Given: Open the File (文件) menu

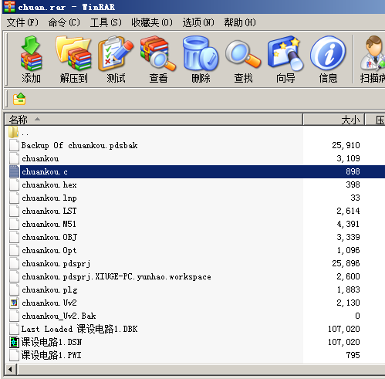Looking at the screenshot, I should [x=22, y=22].
